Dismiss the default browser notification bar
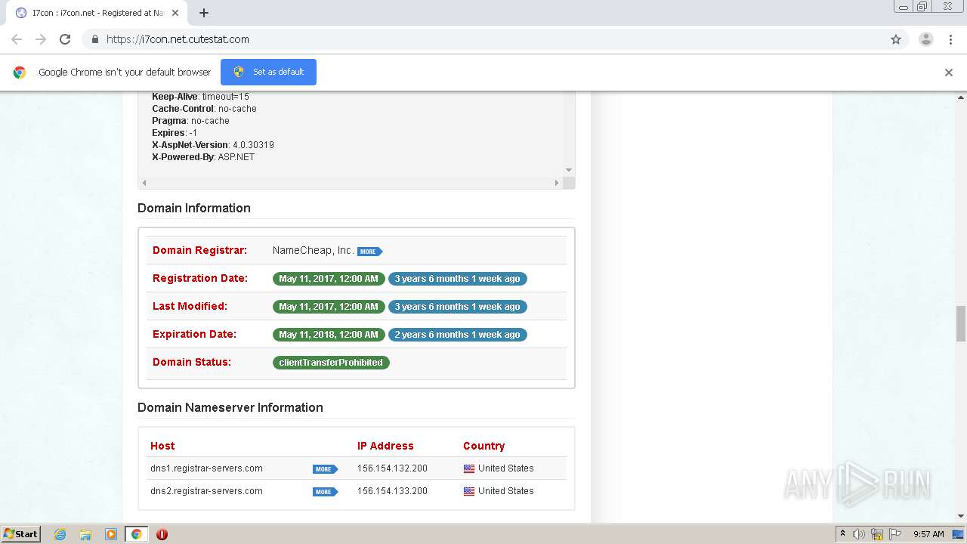The image size is (967, 544). pos(949,73)
